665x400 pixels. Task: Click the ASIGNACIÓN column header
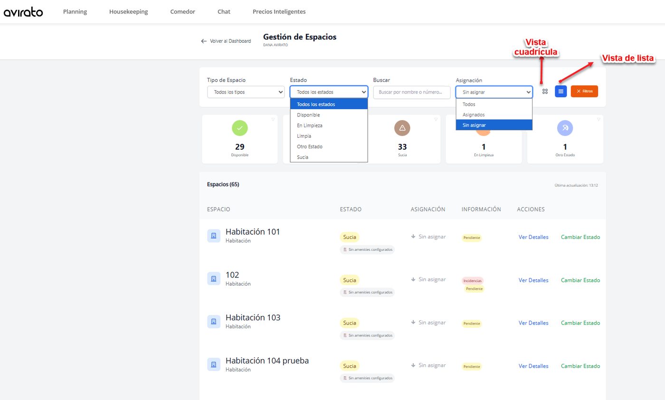[428, 210]
